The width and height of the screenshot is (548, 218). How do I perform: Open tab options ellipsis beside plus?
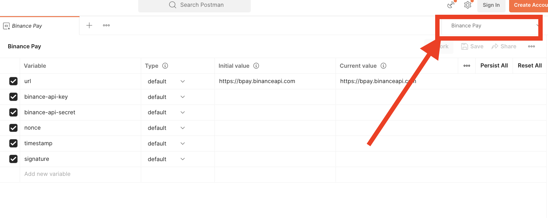click(x=106, y=25)
